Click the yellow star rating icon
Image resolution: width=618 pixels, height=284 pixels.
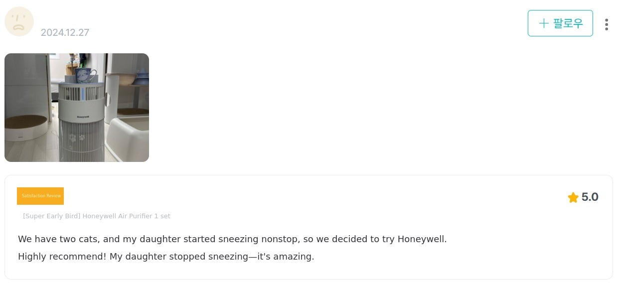(573, 197)
